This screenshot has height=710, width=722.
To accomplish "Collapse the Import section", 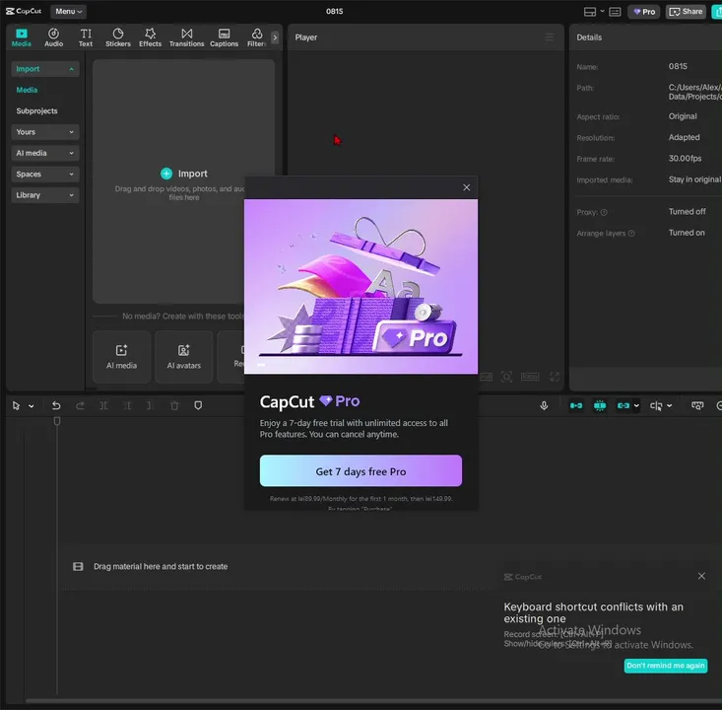I will (x=45, y=69).
